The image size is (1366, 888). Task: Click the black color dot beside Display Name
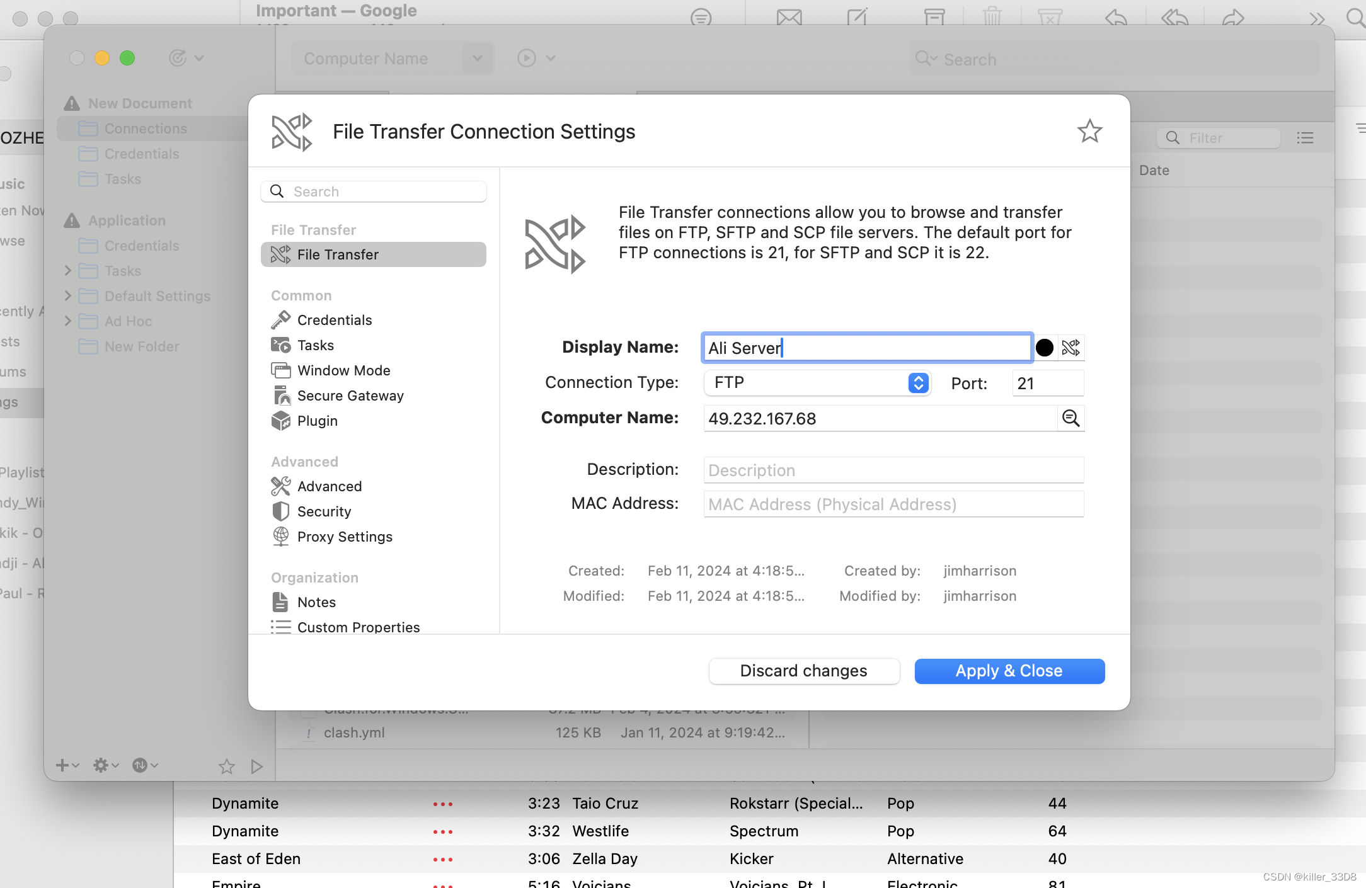pos(1045,348)
